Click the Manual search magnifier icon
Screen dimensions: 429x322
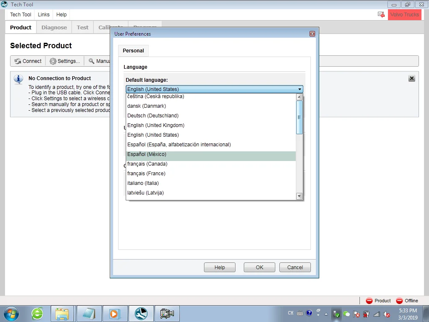point(91,61)
